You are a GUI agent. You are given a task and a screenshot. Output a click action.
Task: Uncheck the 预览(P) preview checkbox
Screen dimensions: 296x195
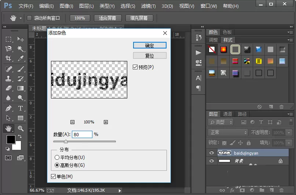[x=135, y=67]
